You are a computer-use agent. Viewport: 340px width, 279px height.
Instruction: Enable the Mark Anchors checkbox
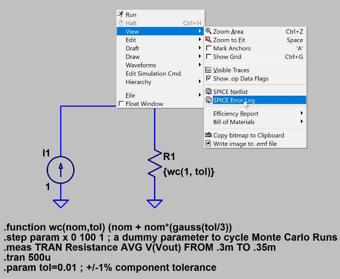tap(208, 49)
